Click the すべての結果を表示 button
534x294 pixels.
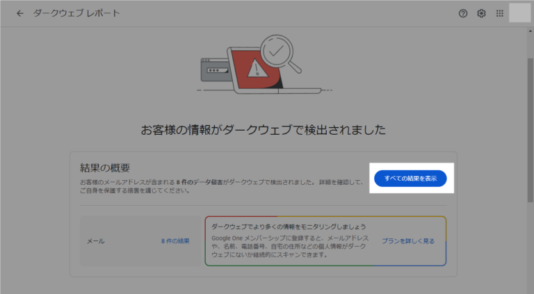(410, 179)
